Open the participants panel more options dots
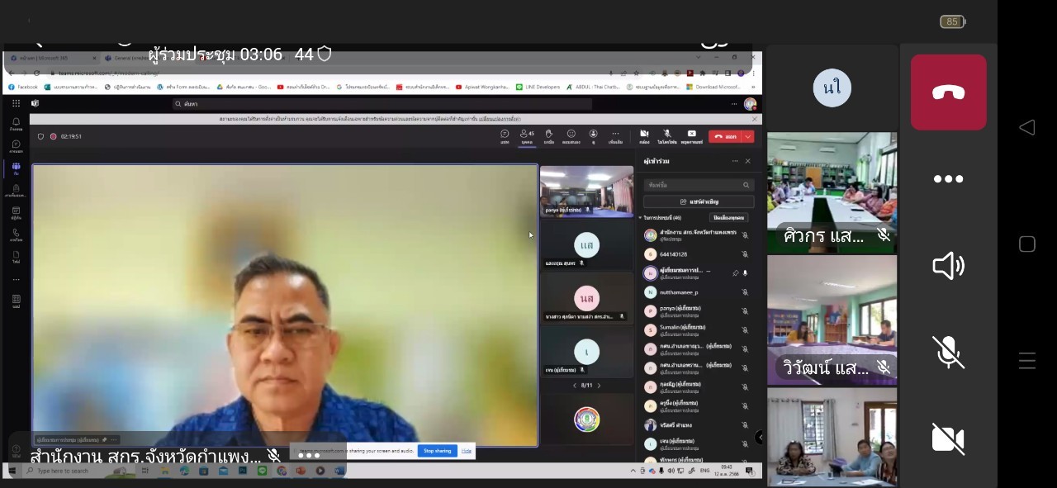Image resolution: width=1057 pixels, height=488 pixels. 735,161
